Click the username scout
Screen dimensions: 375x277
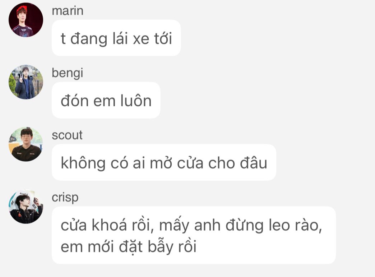67,135
